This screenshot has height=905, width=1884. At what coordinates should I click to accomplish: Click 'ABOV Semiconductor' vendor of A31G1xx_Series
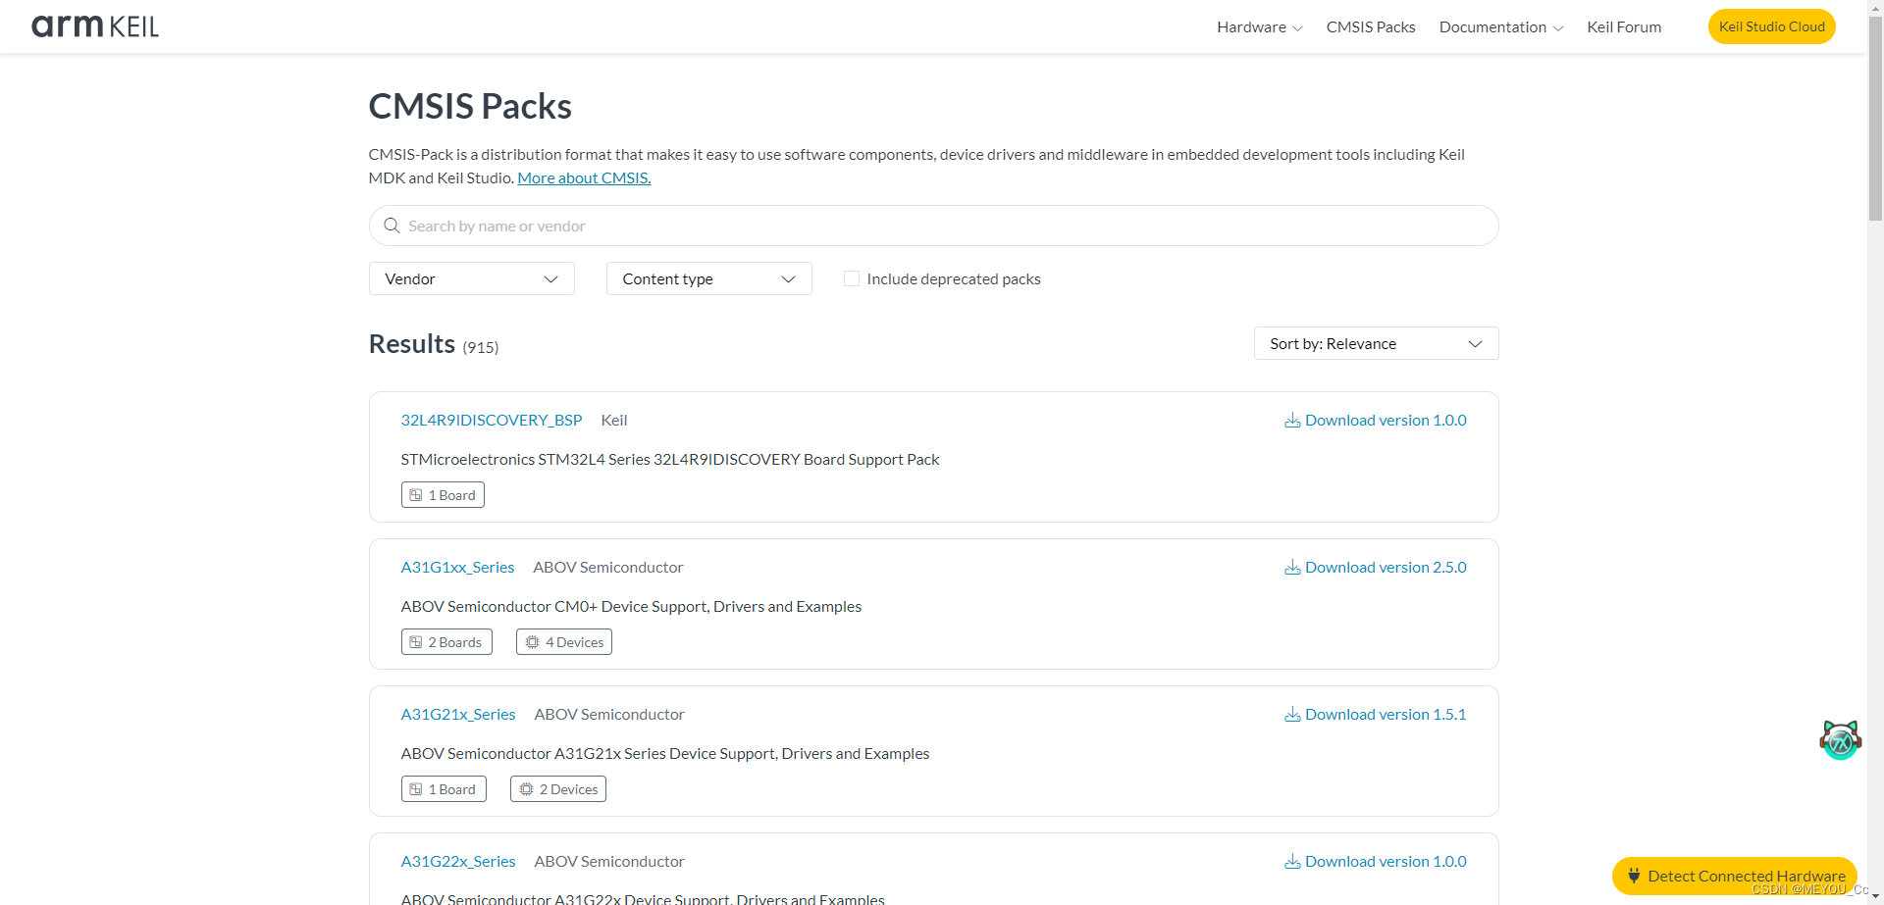[x=608, y=567]
